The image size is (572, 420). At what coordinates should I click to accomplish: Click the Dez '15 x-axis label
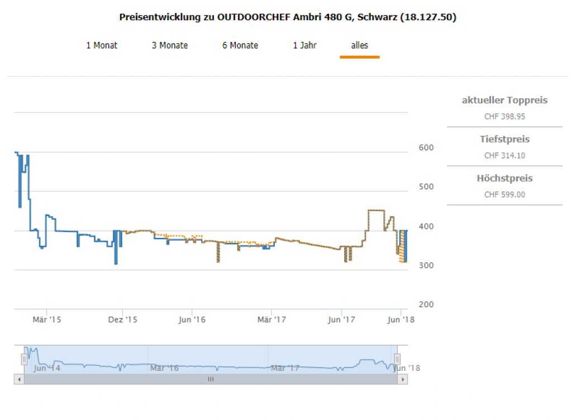pyautogui.click(x=122, y=319)
